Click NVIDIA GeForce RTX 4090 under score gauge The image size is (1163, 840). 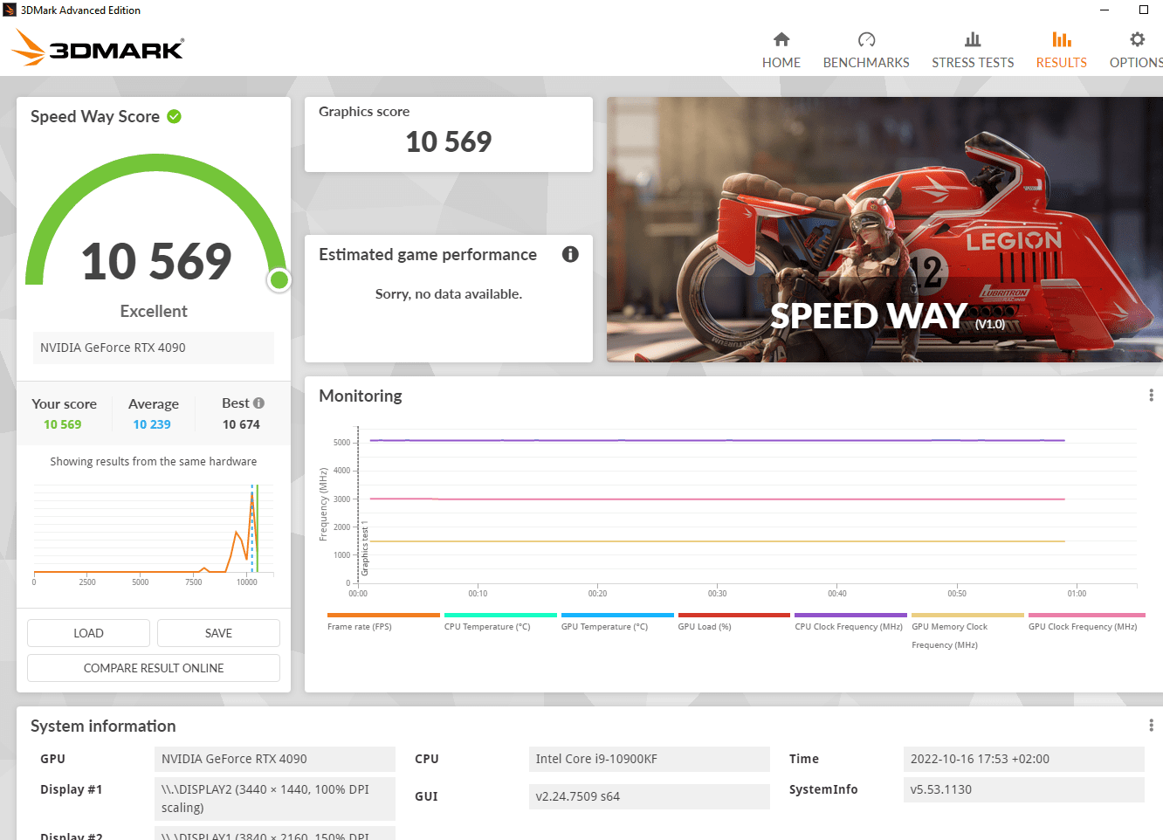tap(154, 348)
